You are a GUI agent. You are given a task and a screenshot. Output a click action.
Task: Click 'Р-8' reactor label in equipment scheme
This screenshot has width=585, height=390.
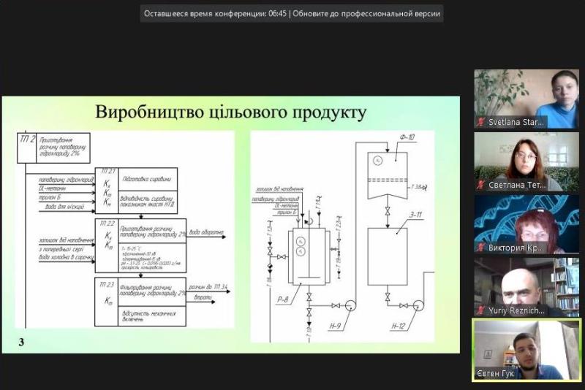click(x=283, y=299)
